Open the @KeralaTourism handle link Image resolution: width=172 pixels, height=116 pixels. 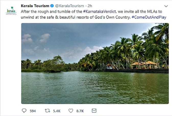[69, 6]
